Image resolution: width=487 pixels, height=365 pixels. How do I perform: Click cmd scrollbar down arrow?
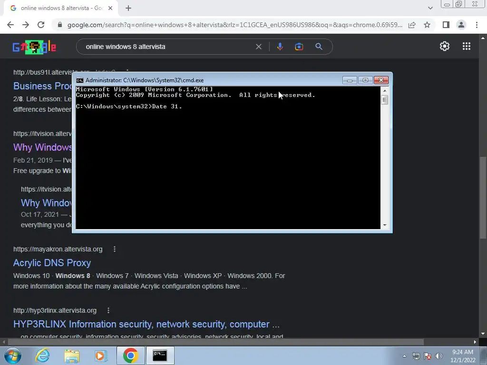point(384,225)
